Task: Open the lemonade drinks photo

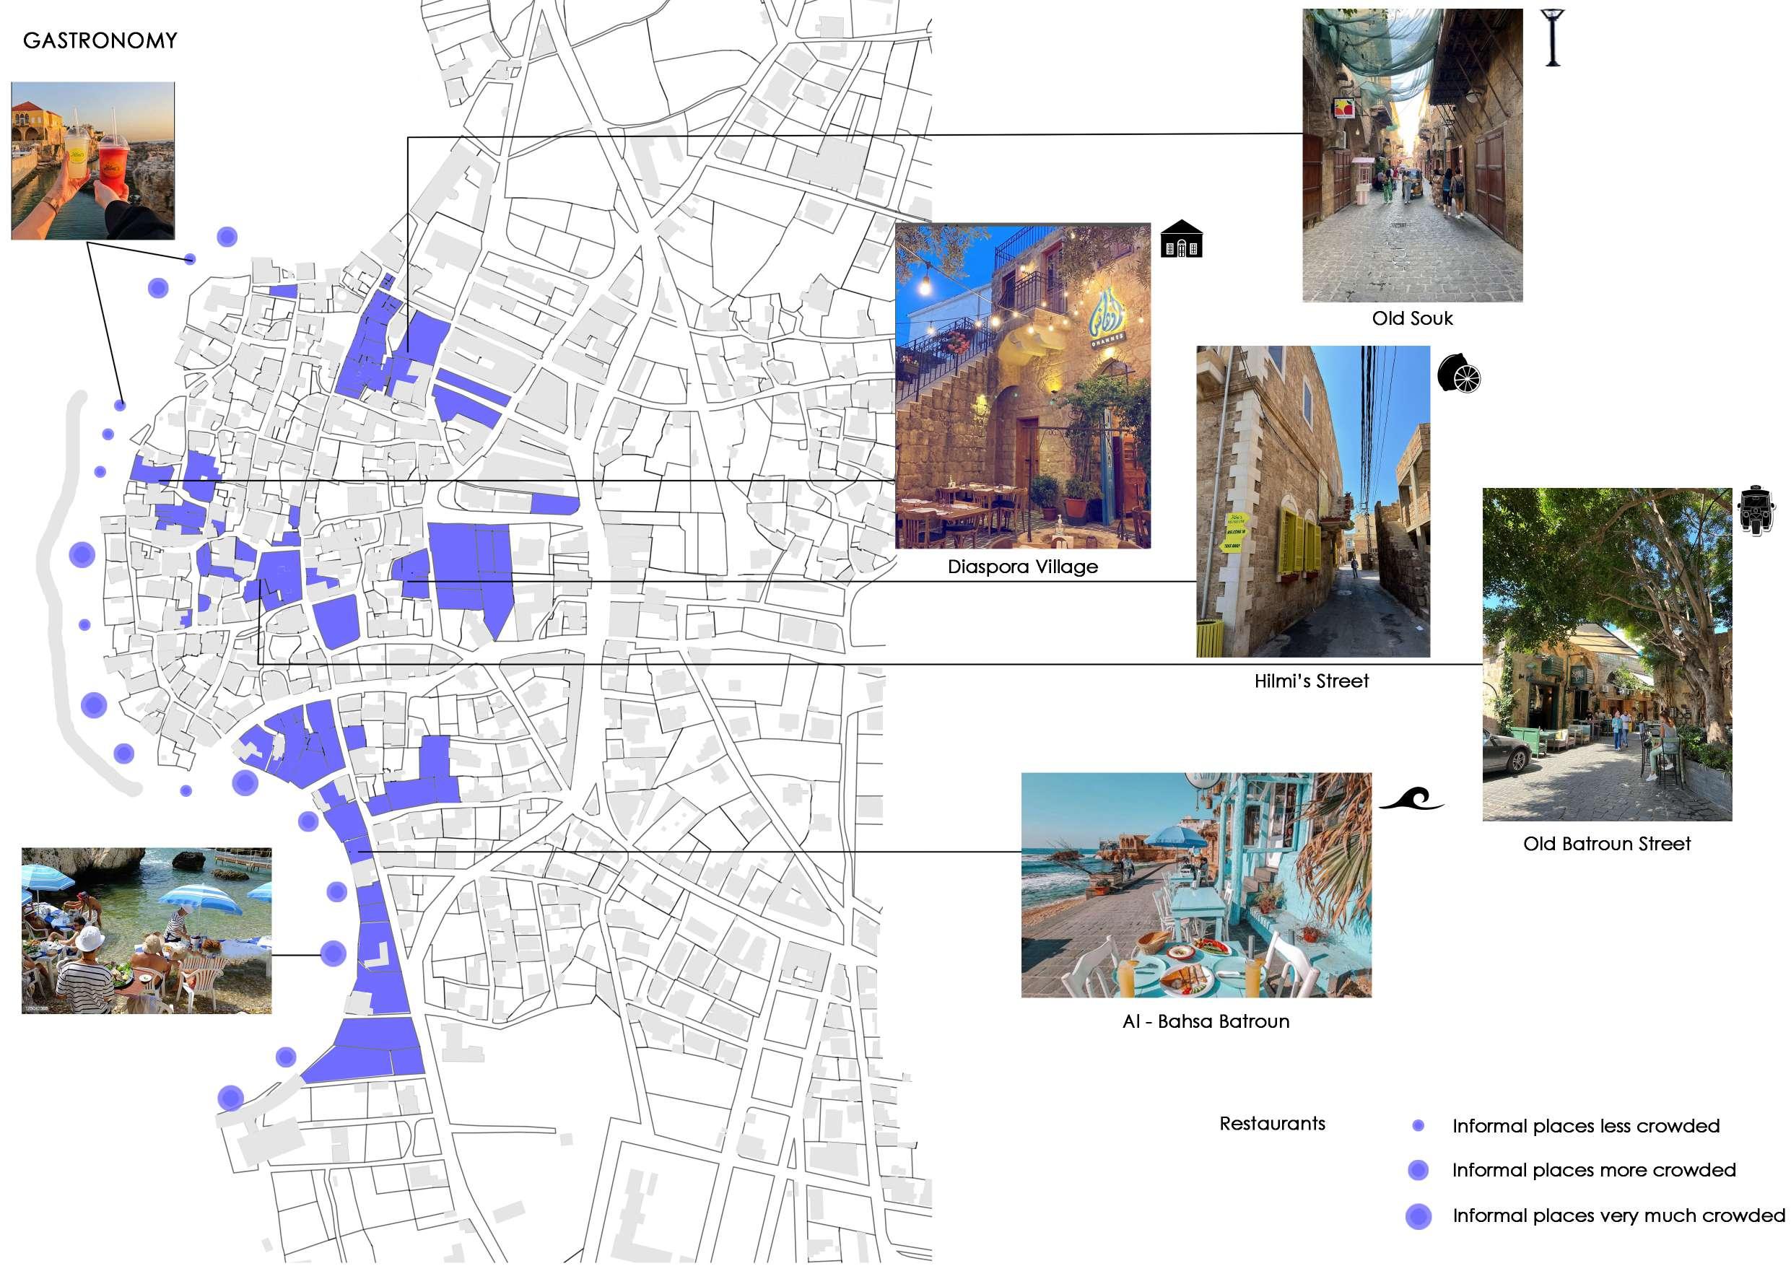Action: (x=93, y=160)
